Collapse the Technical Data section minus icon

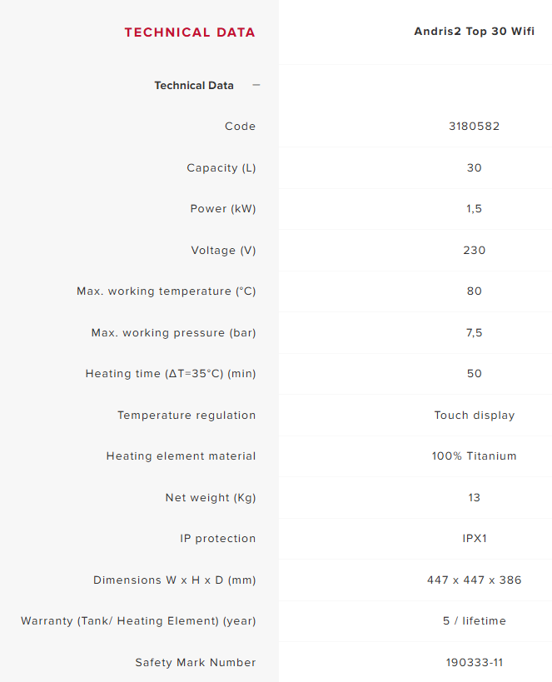(x=256, y=85)
